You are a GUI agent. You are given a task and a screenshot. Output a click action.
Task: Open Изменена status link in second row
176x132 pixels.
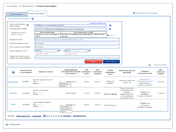tap(13, 93)
